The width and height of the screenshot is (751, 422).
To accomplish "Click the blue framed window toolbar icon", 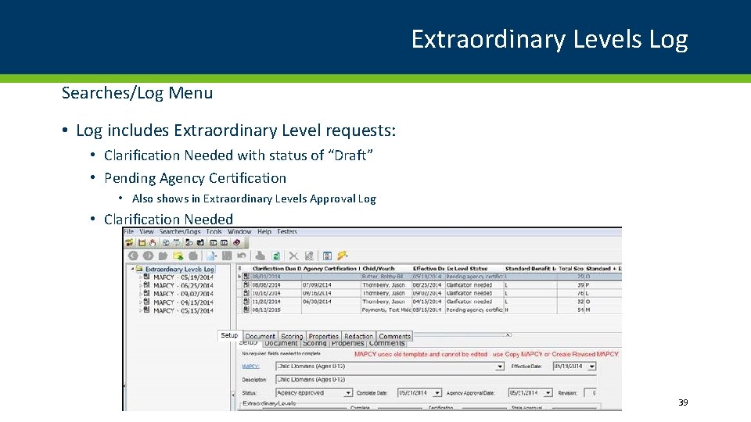I will pos(328,256).
